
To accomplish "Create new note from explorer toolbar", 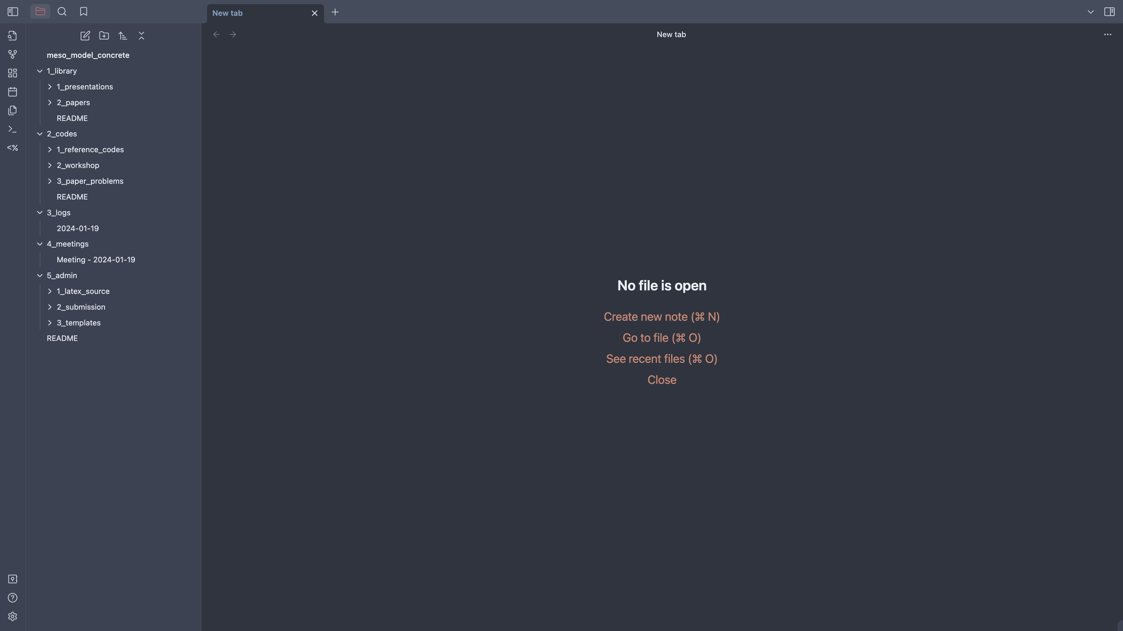I will (85, 36).
